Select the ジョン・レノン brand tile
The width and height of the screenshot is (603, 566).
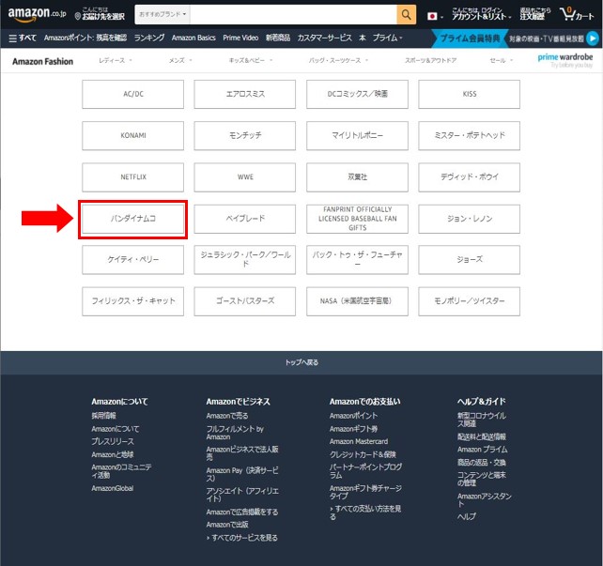pyautogui.click(x=470, y=219)
